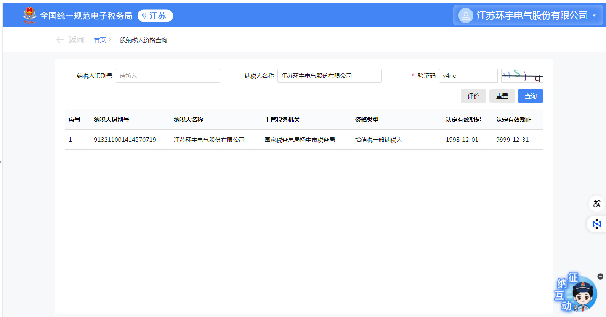Click the 验证码 text box containing y4ne

(468, 76)
